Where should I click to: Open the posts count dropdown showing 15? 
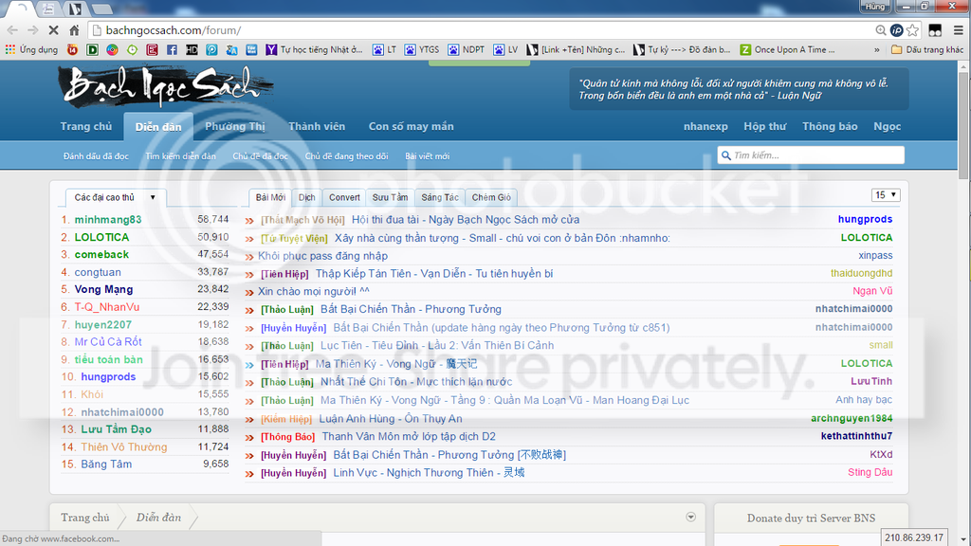click(886, 195)
